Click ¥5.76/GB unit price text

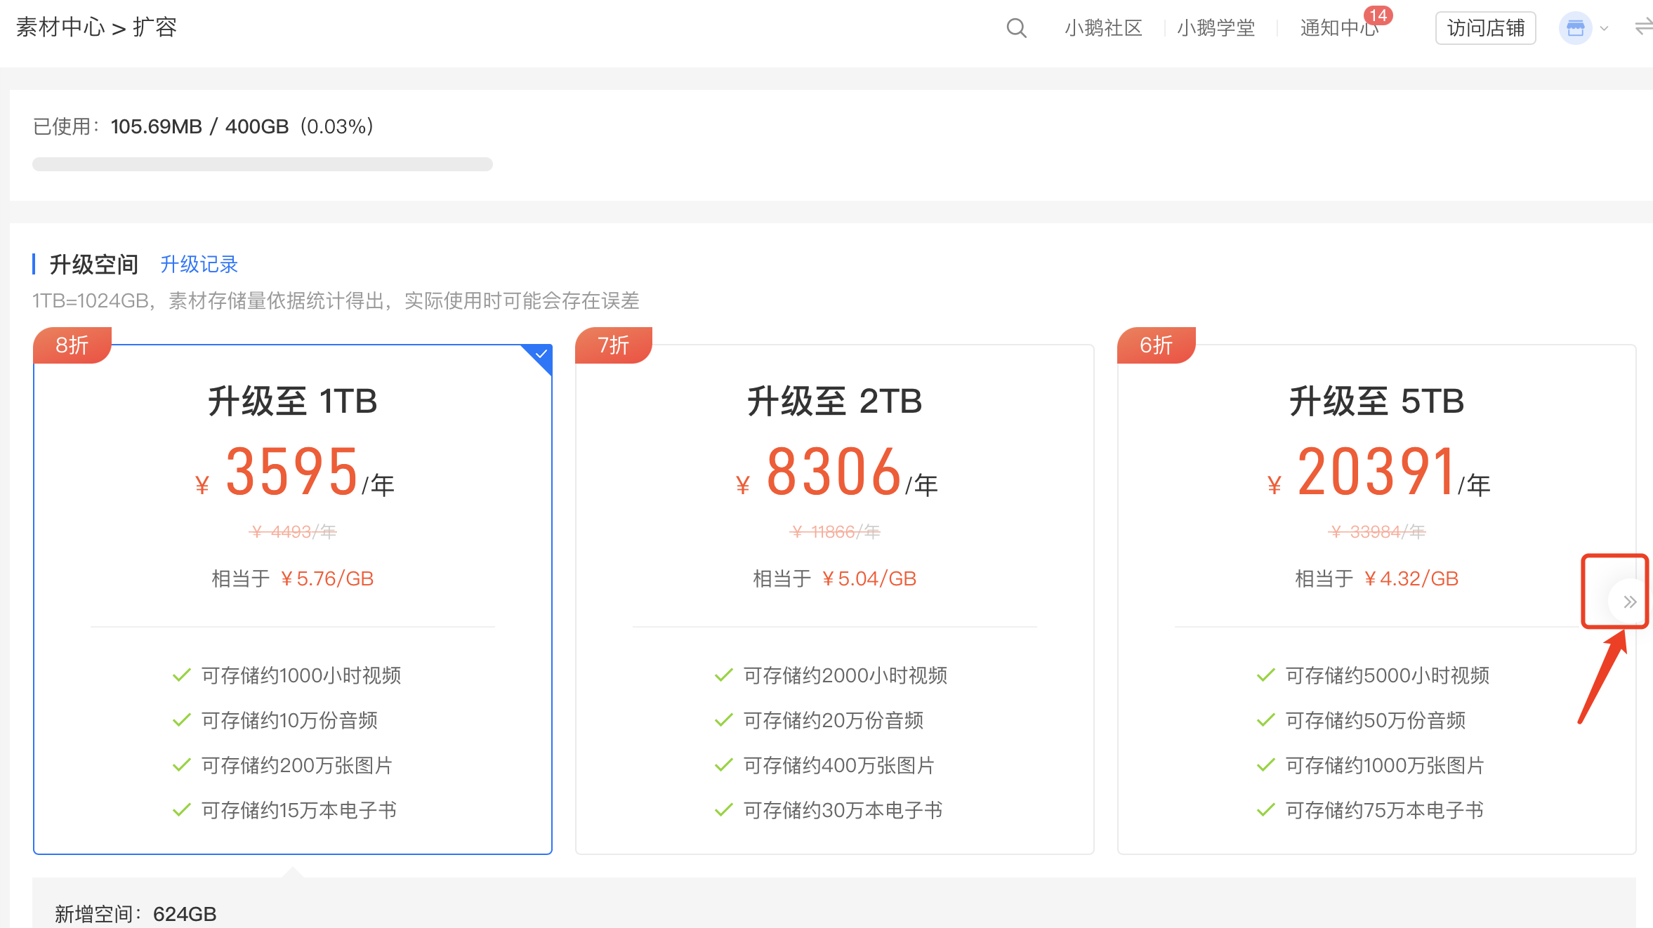(327, 579)
